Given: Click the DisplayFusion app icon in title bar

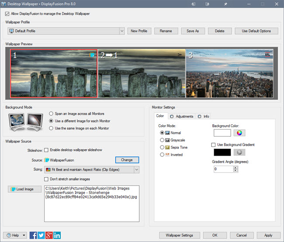Looking at the screenshot, I should (3, 4).
